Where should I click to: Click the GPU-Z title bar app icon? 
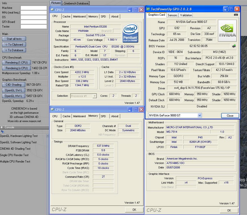148,10
